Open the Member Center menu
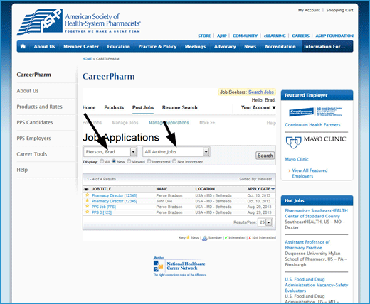 pos(81,46)
